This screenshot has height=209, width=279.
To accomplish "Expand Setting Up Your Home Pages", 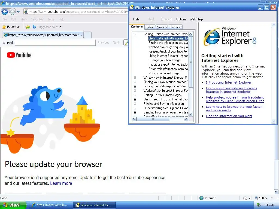I will tap(135, 95).
